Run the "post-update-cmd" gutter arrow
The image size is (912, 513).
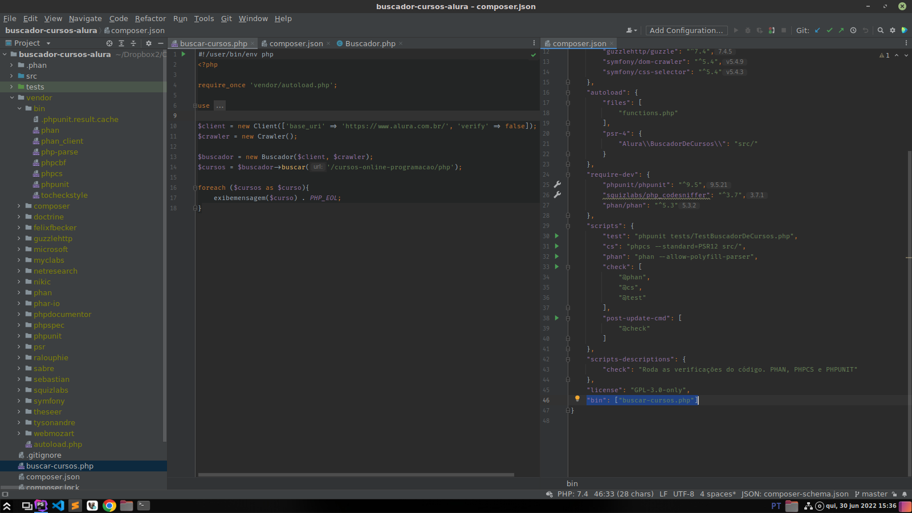557,318
